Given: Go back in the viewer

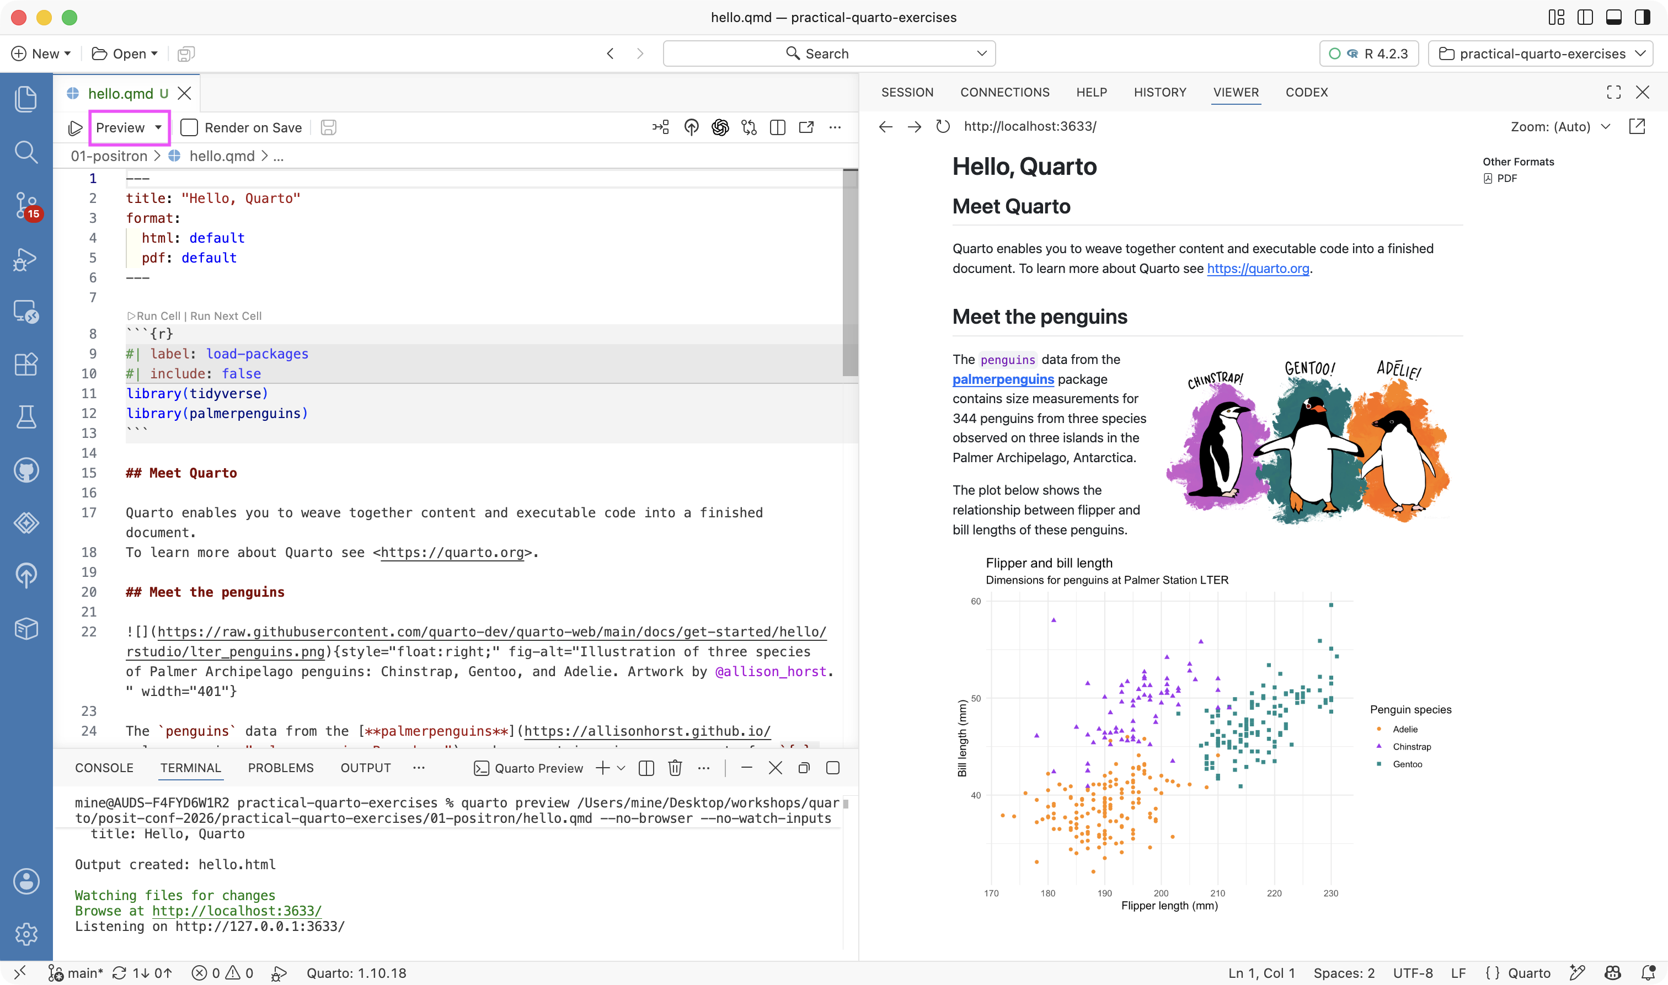Looking at the screenshot, I should tap(885, 126).
